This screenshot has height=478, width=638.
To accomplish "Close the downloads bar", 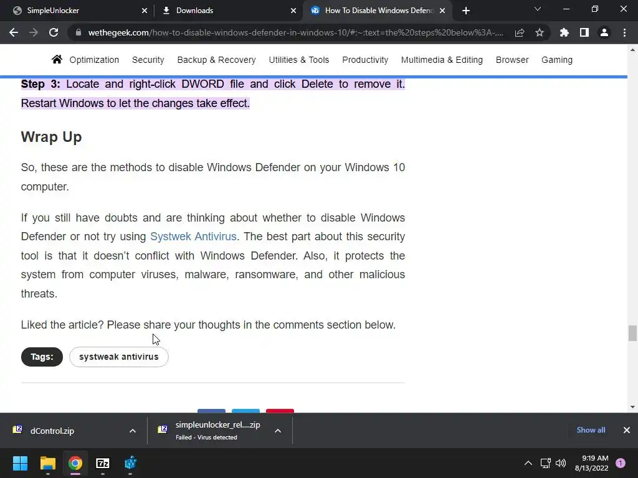I will (x=627, y=430).
